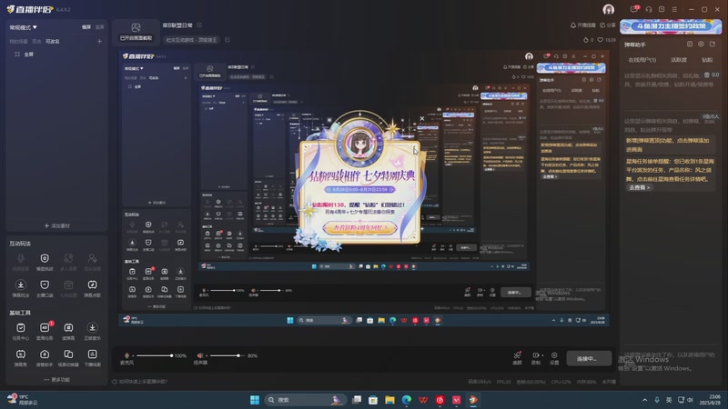Click the 分享 share button
Screen dimensions: 728x409
tap(608, 25)
